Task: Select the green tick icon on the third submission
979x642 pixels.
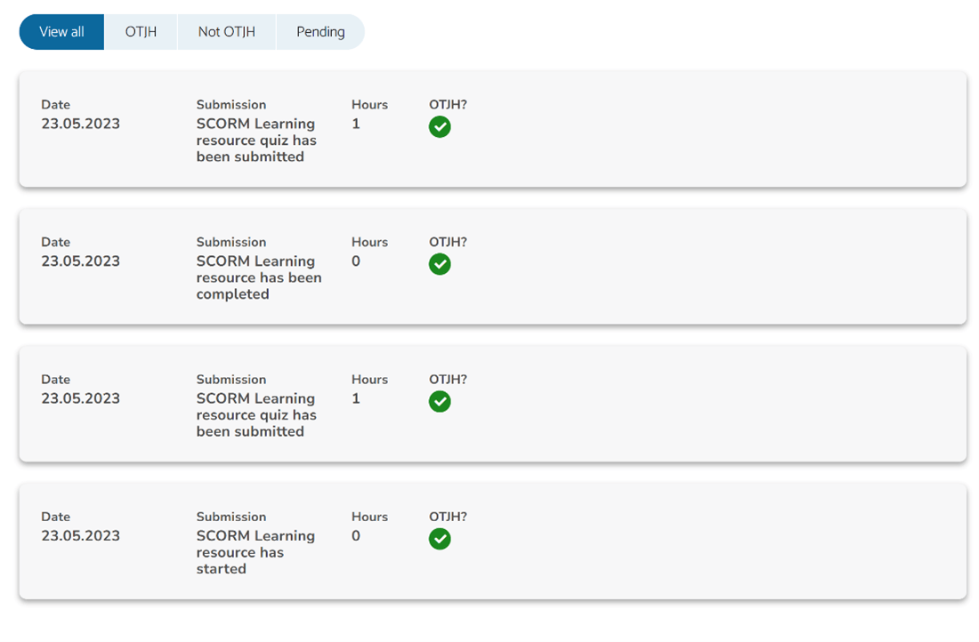Action: pyautogui.click(x=440, y=402)
